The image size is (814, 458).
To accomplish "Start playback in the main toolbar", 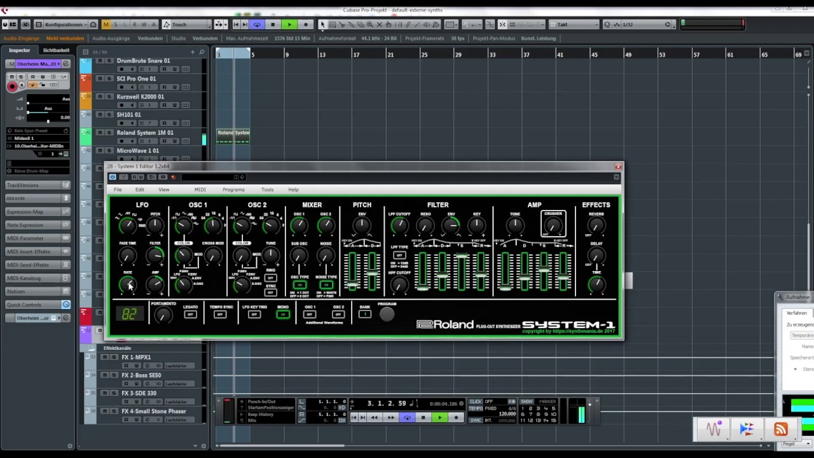I will [x=289, y=24].
